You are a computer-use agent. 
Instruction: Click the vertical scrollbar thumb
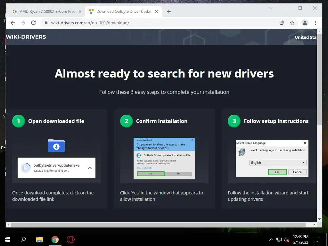tap(319, 79)
